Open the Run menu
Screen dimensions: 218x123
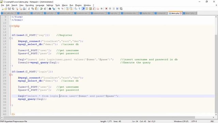[71, 5]
